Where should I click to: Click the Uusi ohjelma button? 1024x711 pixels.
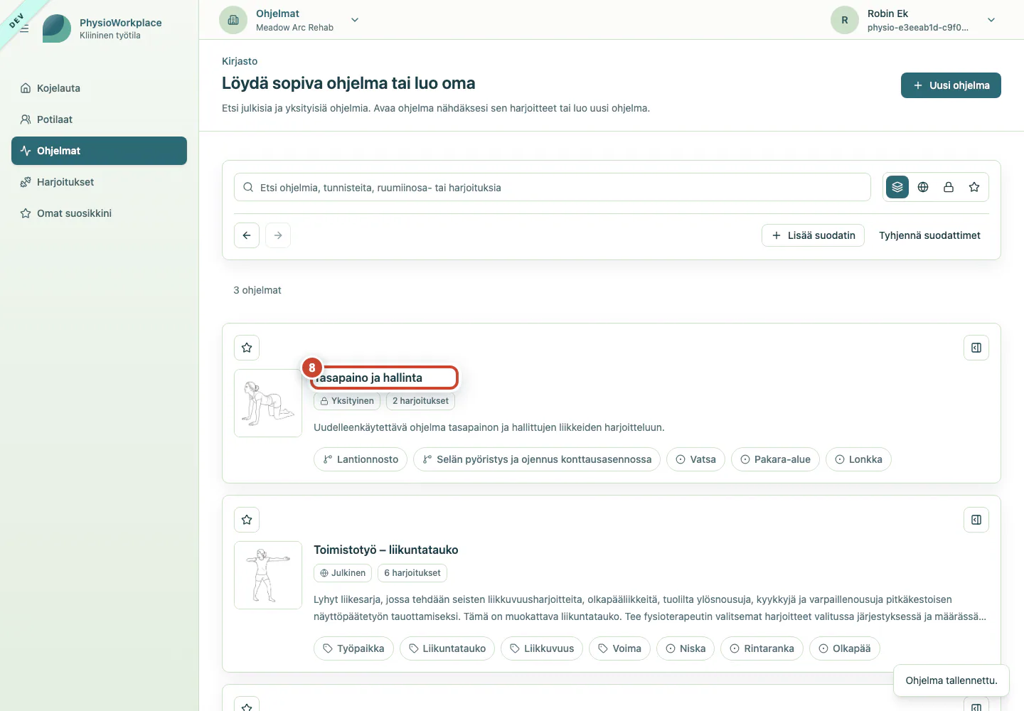click(x=951, y=85)
